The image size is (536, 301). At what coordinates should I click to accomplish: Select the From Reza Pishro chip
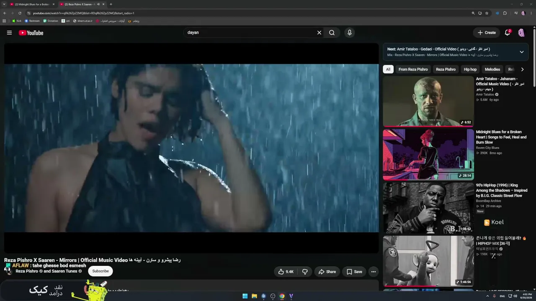(413, 69)
